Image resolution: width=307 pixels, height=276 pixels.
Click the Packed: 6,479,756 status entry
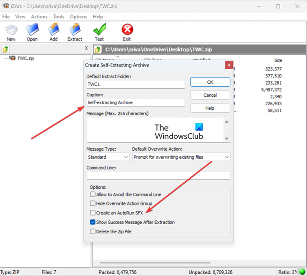(x=118, y=272)
